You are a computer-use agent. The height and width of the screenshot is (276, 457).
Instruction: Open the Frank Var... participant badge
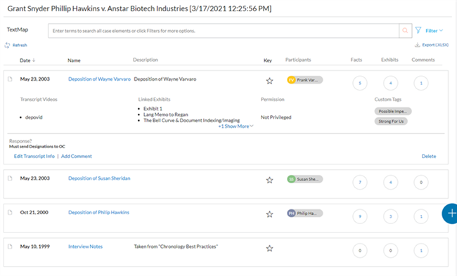click(x=305, y=80)
